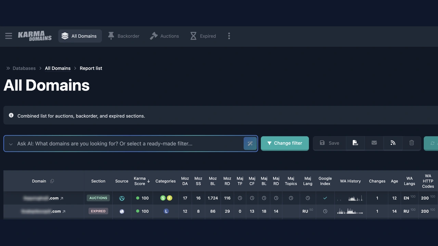Select the yellow F category badge
438x246 pixels.
[169, 198]
